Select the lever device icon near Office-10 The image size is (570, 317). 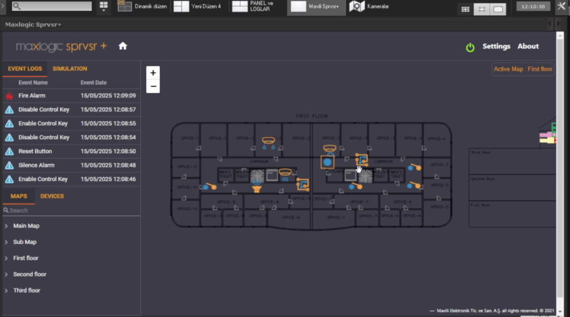coord(210,187)
